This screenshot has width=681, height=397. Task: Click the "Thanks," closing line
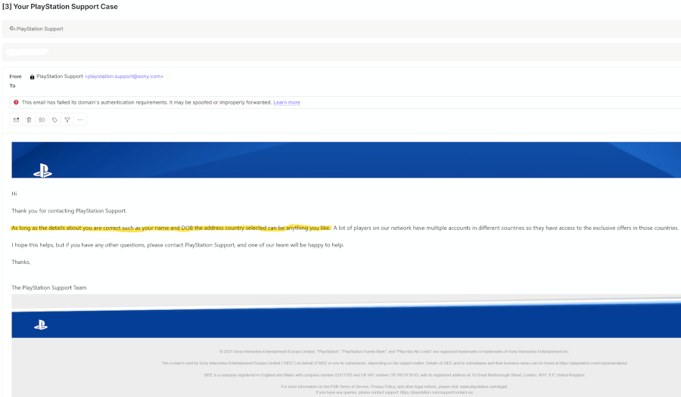(x=21, y=262)
